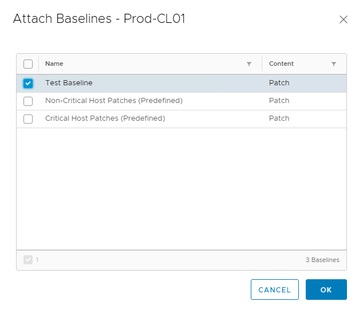The image size is (363, 313).
Task: Click Patch content cell for Test Baseline
Action: point(279,83)
